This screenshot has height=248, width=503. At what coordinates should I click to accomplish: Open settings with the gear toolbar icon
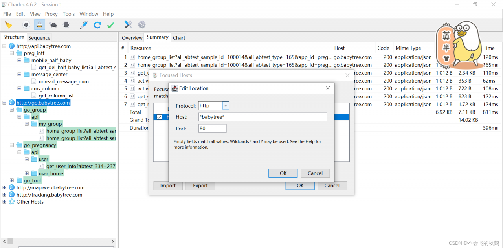tap(142, 25)
